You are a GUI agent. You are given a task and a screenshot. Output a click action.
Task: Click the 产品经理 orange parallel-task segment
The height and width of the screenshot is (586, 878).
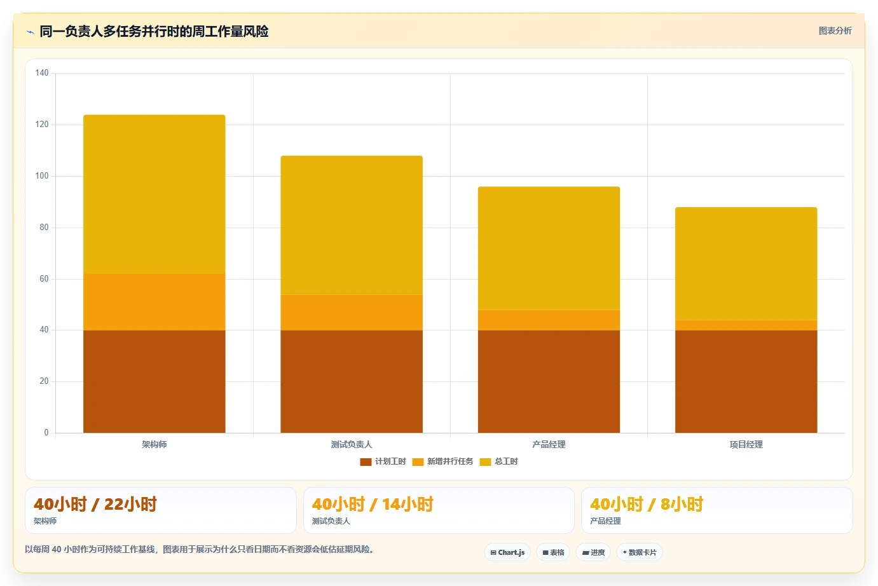coord(549,320)
